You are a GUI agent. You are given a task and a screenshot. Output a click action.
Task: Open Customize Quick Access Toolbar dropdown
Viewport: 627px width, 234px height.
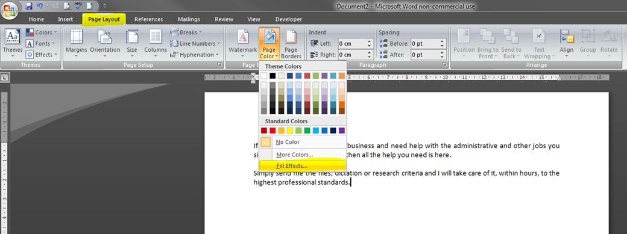[x=104, y=6]
